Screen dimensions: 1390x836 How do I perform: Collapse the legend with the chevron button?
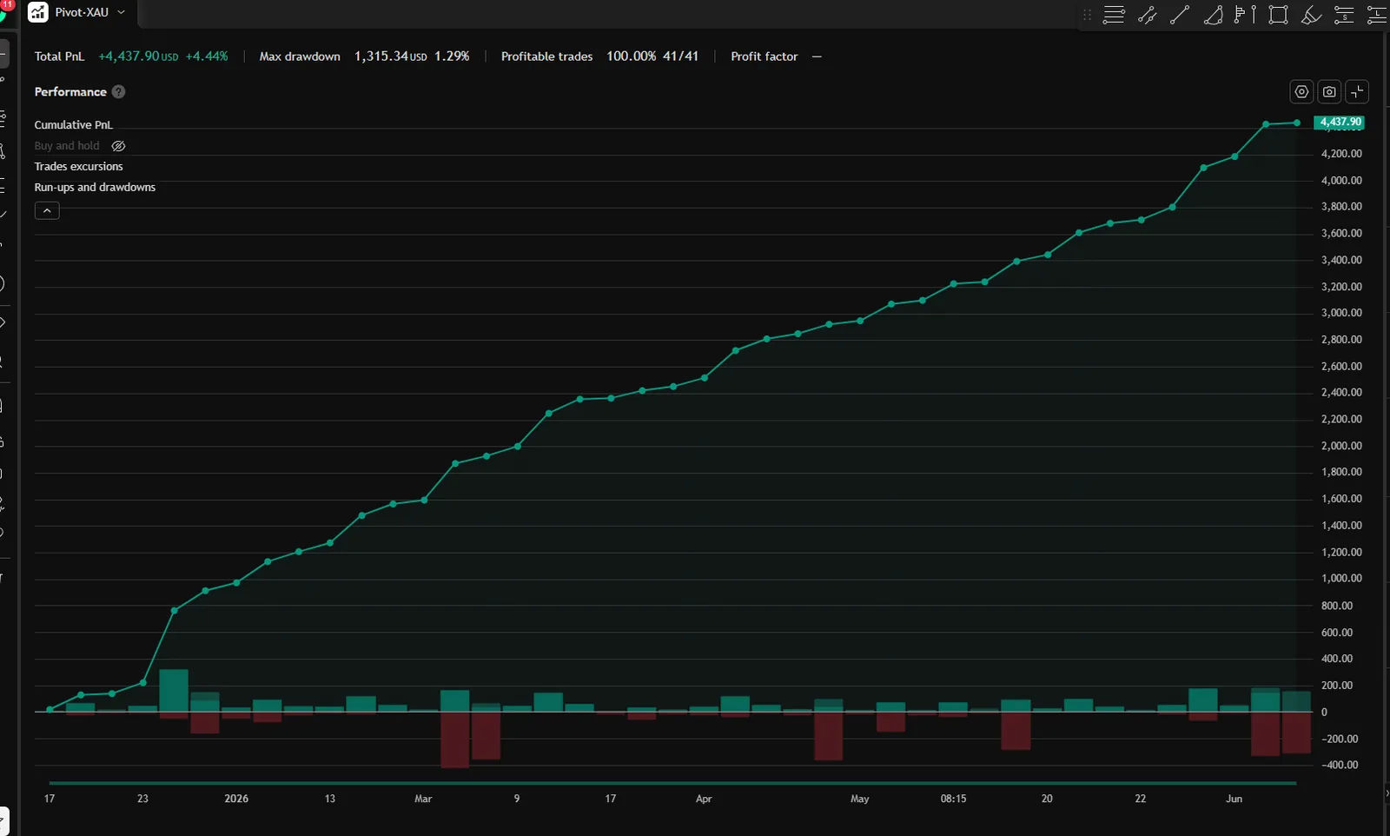(x=47, y=210)
